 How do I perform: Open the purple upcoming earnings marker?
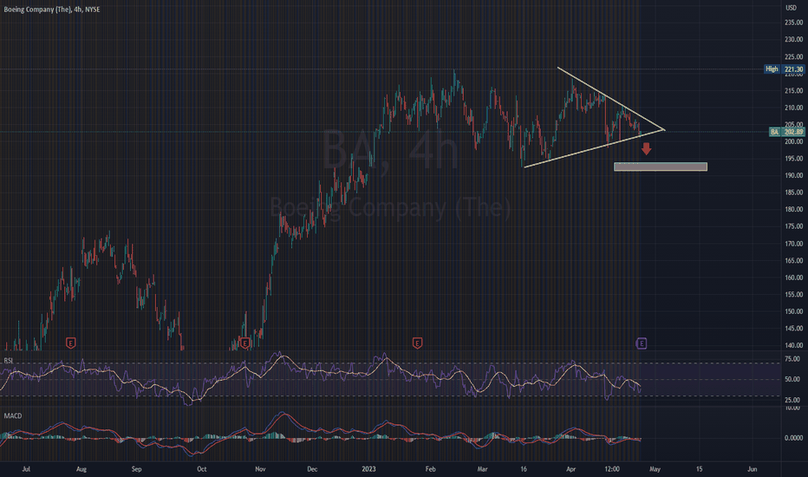641,343
